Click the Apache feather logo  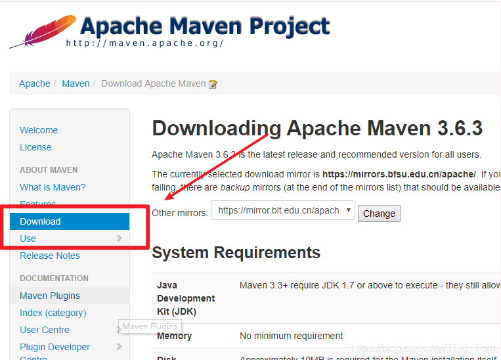tap(43, 32)
